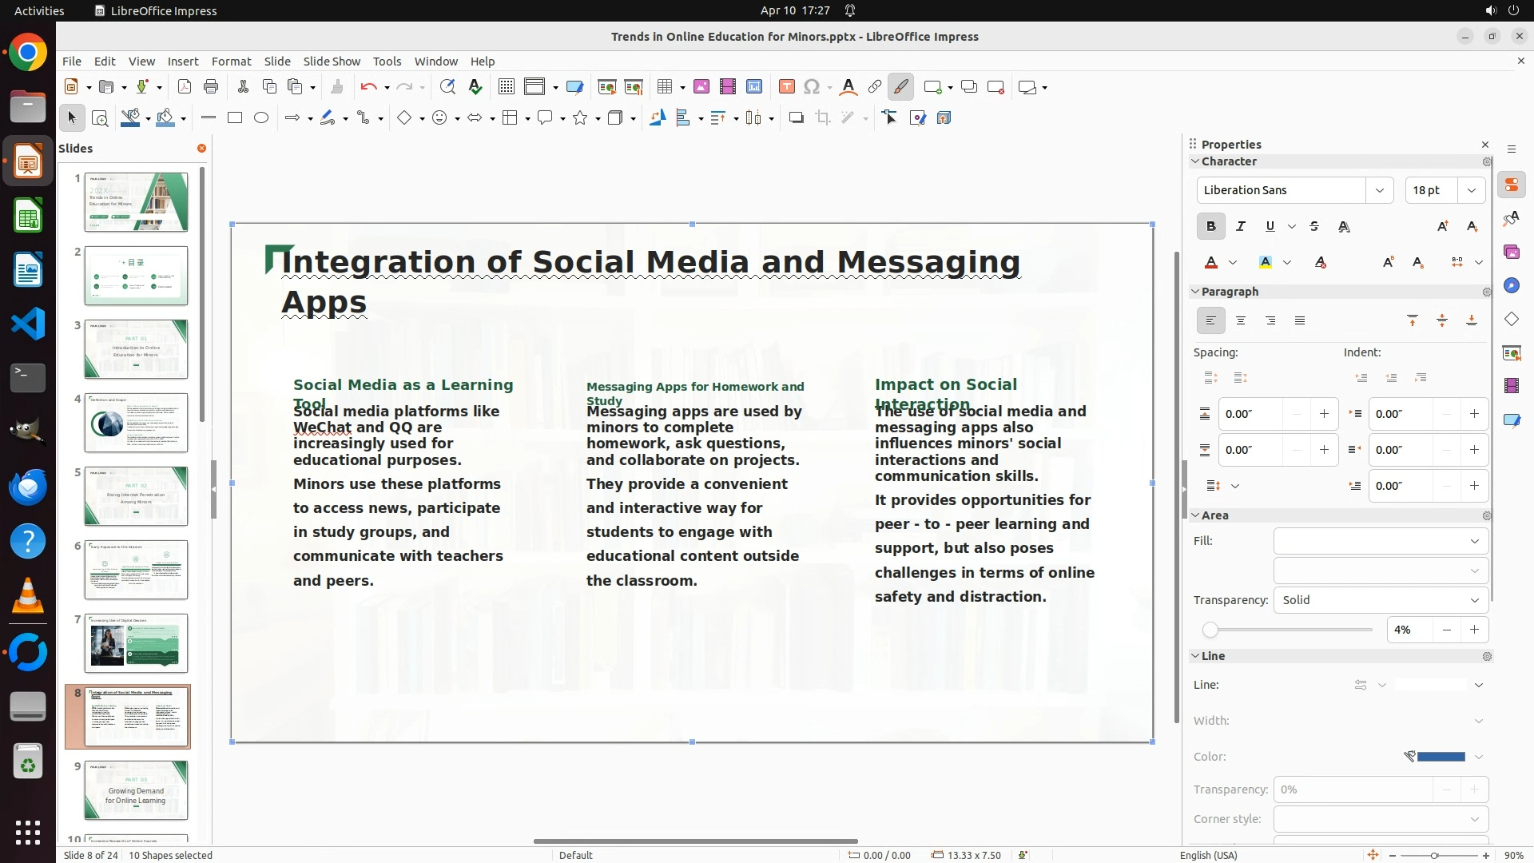Toggle Strikethrough in Character panel
The width and height of the screenshot is (1534, 863).
click(x=1314, y=227)
